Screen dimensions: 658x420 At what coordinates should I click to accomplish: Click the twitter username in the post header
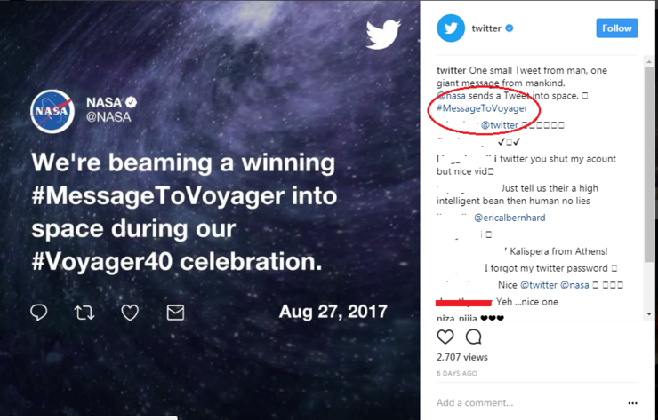486,28
